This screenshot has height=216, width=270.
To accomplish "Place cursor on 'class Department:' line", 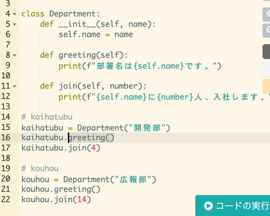I will click(61, 14).
